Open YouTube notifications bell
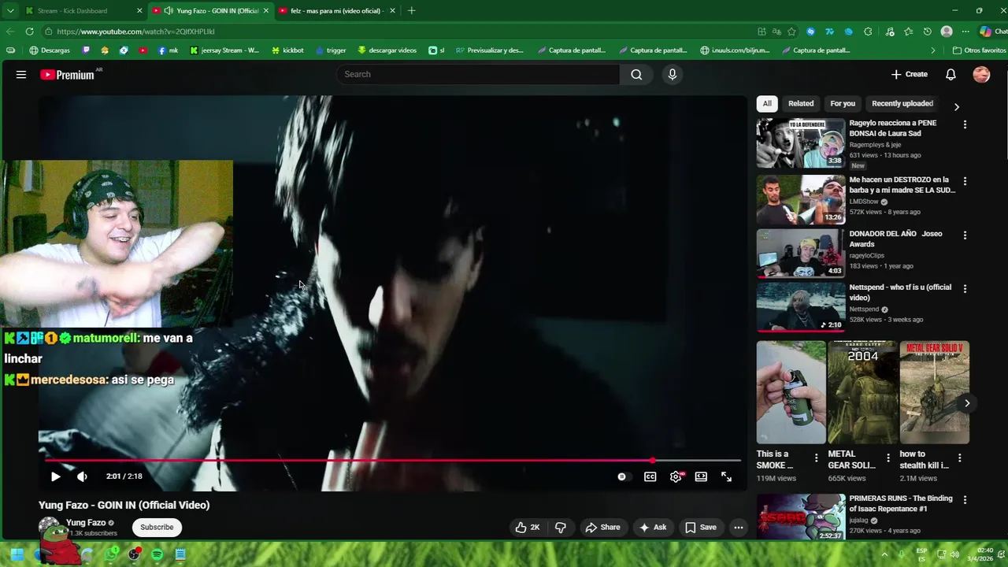 [951, 74]
